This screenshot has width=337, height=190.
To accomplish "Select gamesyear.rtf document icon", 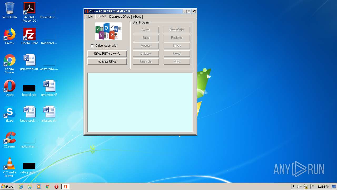I will point(29,62).
